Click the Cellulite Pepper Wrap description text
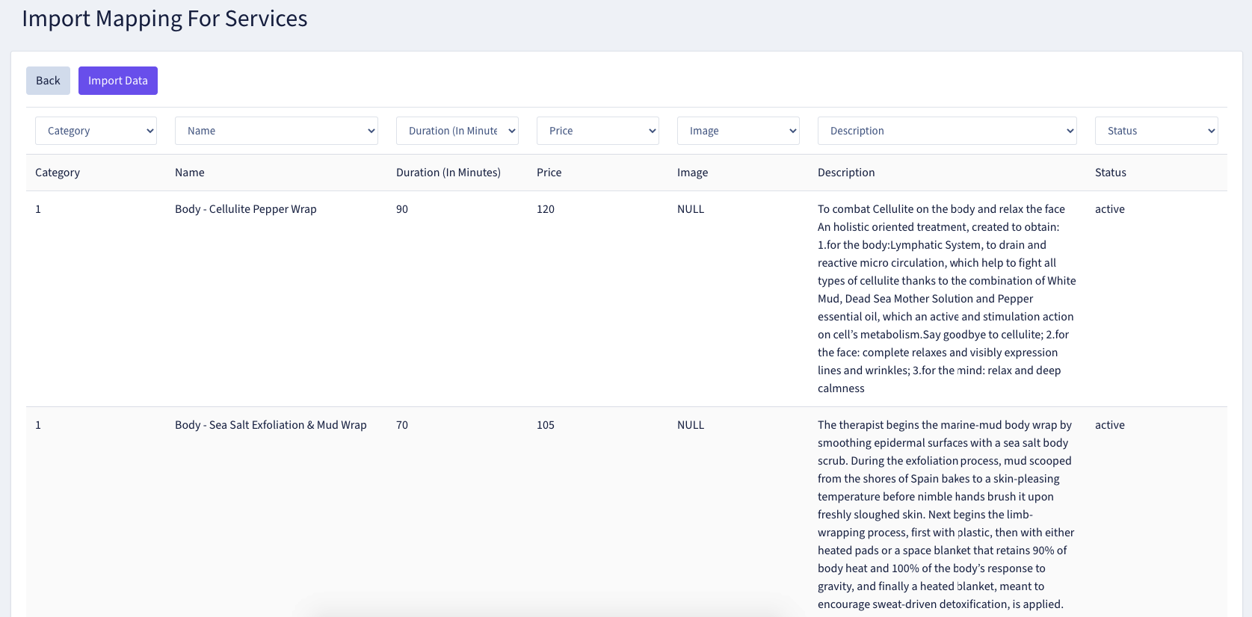Screen dimensions: 1252x617 (x=947, y=299)
